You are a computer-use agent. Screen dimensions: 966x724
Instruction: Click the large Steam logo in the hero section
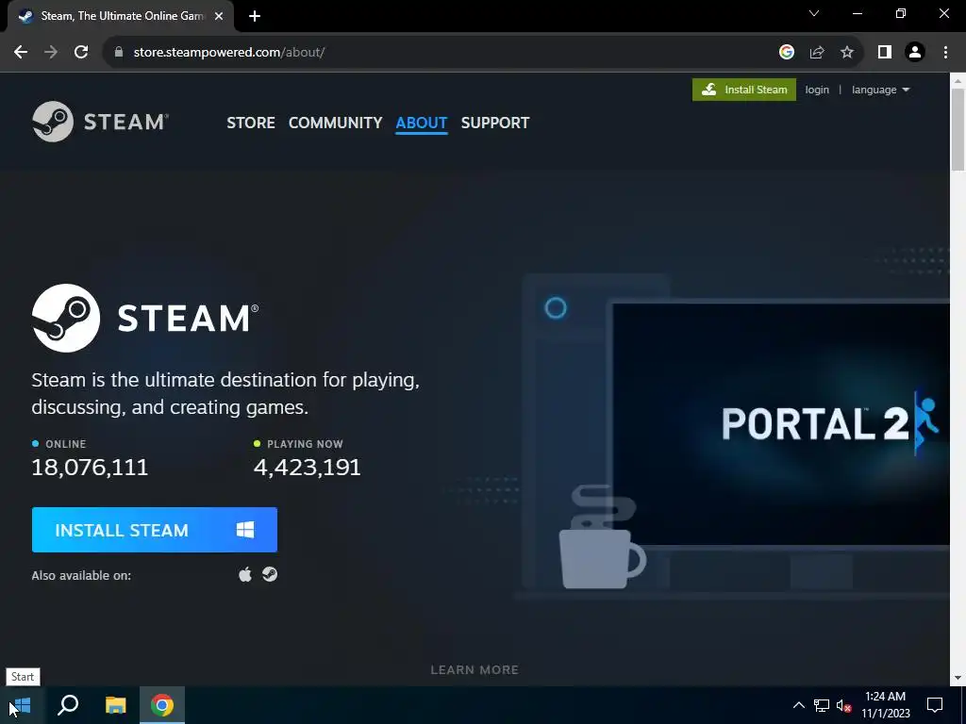[x=145, y=319]
